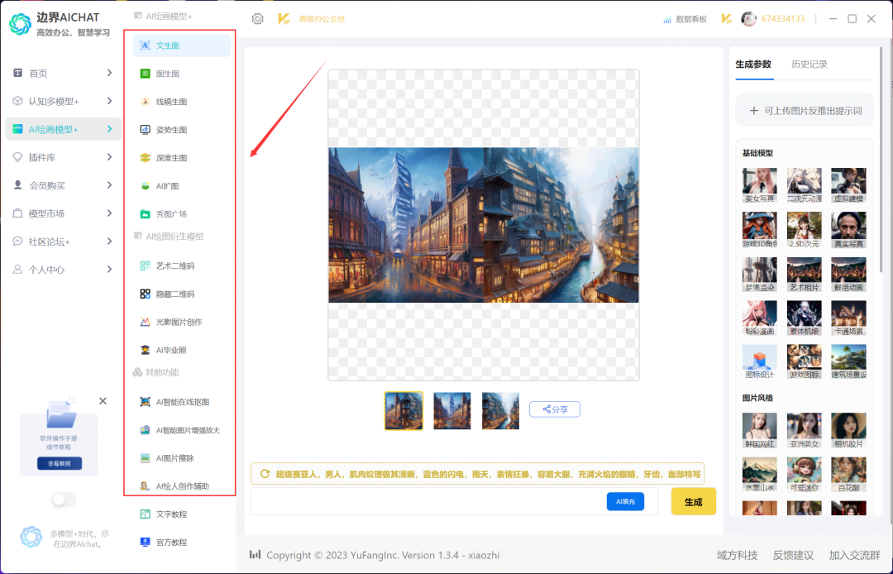Click the AI填充 button
Image resolution: width=893 pixels, height=574 pixels.
[625, 502]
